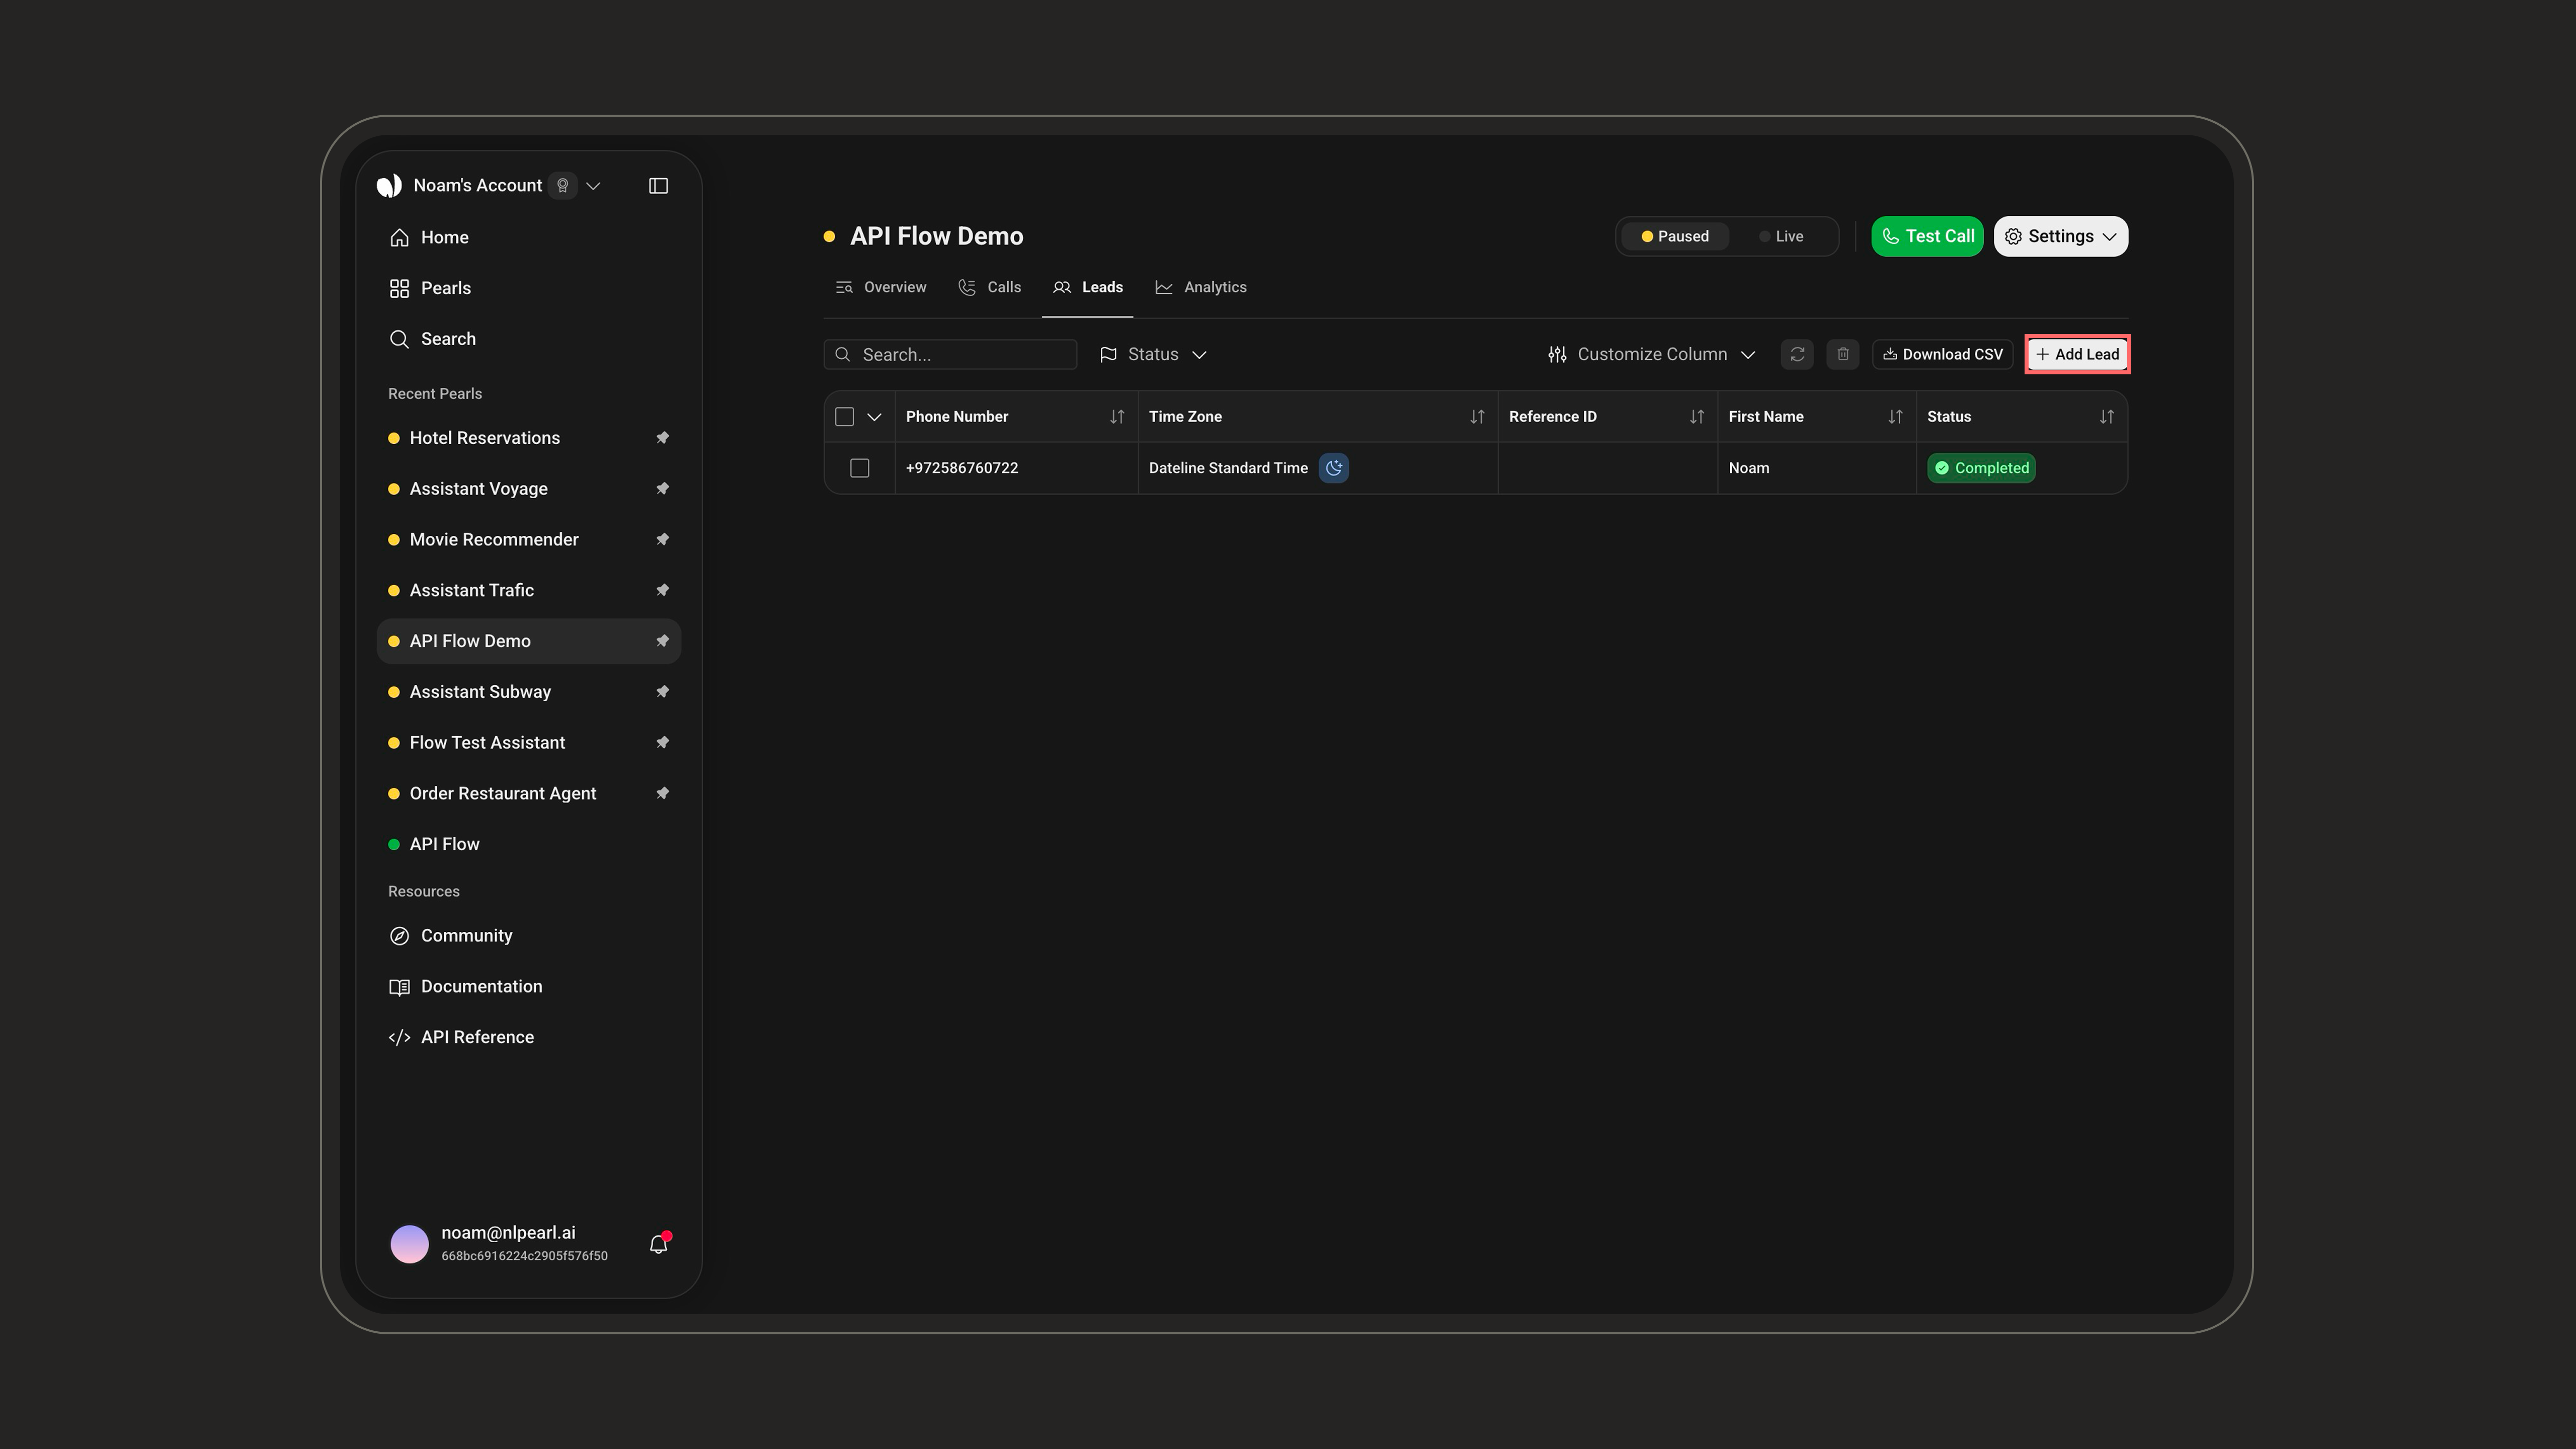The width and height of the screenshot is (2576, 1449).
Task: Click the moon icon beside Dateline Standard Time
Action: click(x=1334, y=468)
